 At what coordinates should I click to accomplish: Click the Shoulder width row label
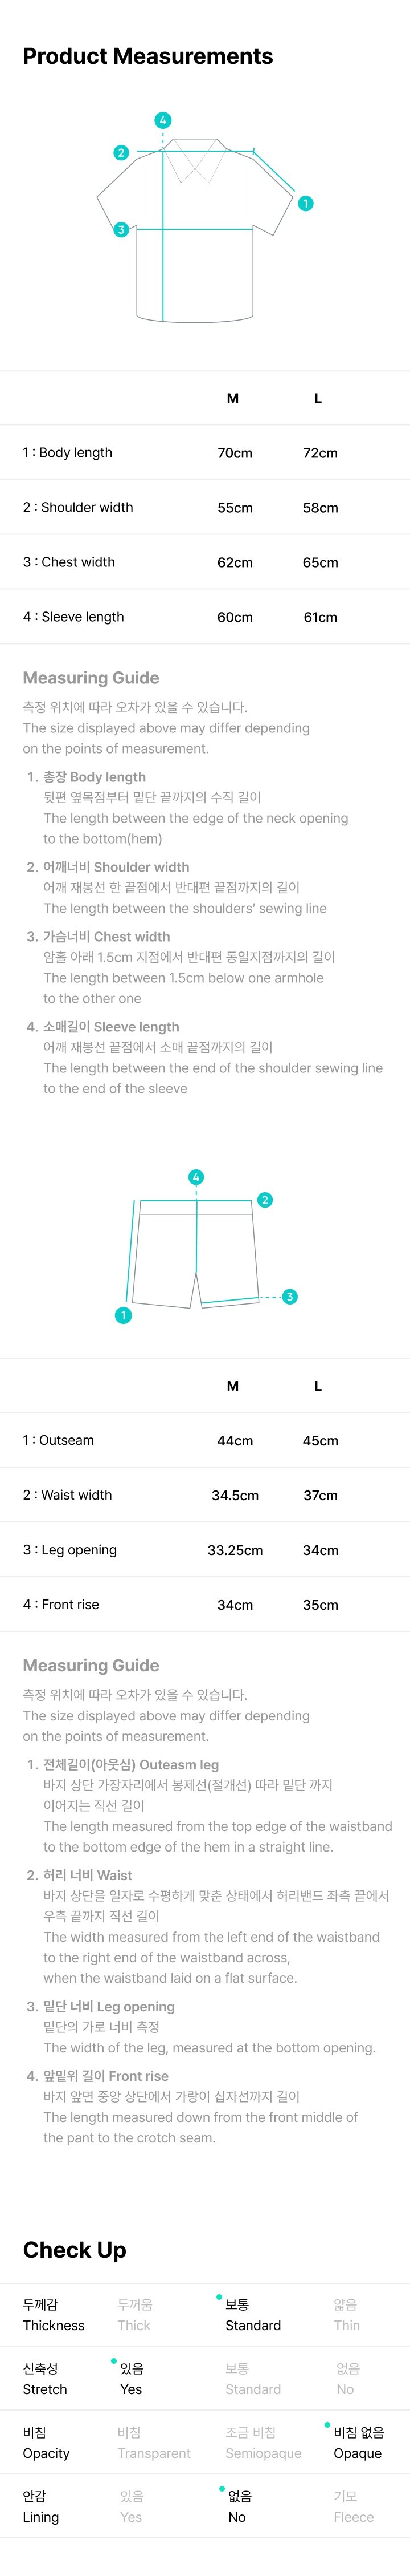(x=78, y=507)
